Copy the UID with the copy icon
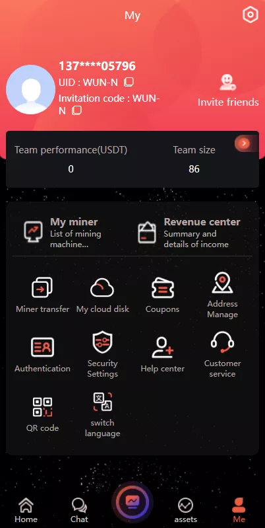The image size is (265, 528). click(x=129, y=82)
